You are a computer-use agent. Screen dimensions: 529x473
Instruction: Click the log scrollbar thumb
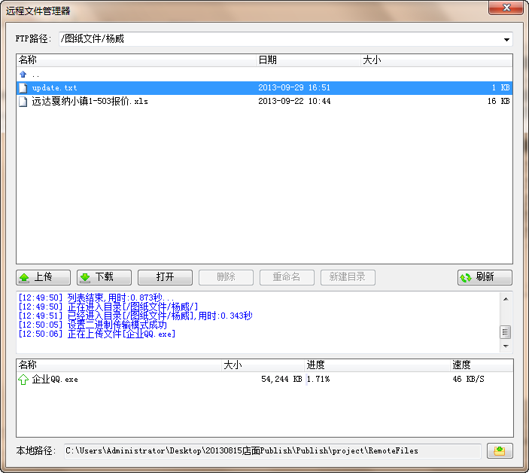click(x=505, y=332)
